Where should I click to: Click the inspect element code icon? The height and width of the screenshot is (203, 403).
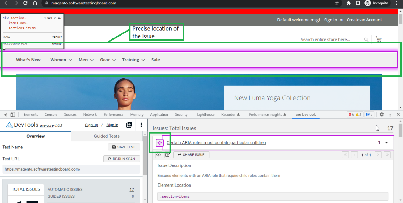(x=159, y=155)
